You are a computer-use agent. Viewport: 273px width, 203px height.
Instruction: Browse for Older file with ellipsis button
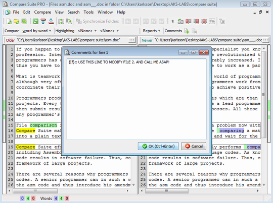tap(132, 40)
